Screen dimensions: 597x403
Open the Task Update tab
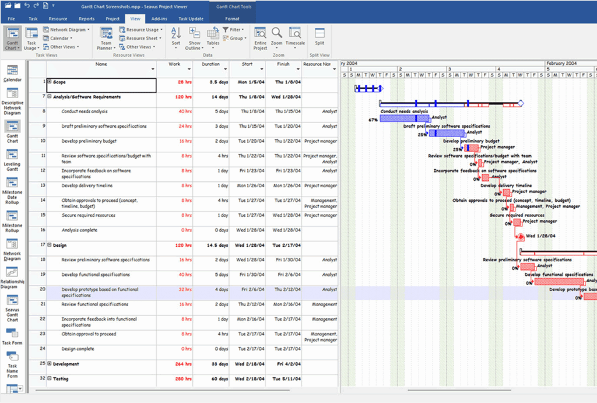click(191, 19)
